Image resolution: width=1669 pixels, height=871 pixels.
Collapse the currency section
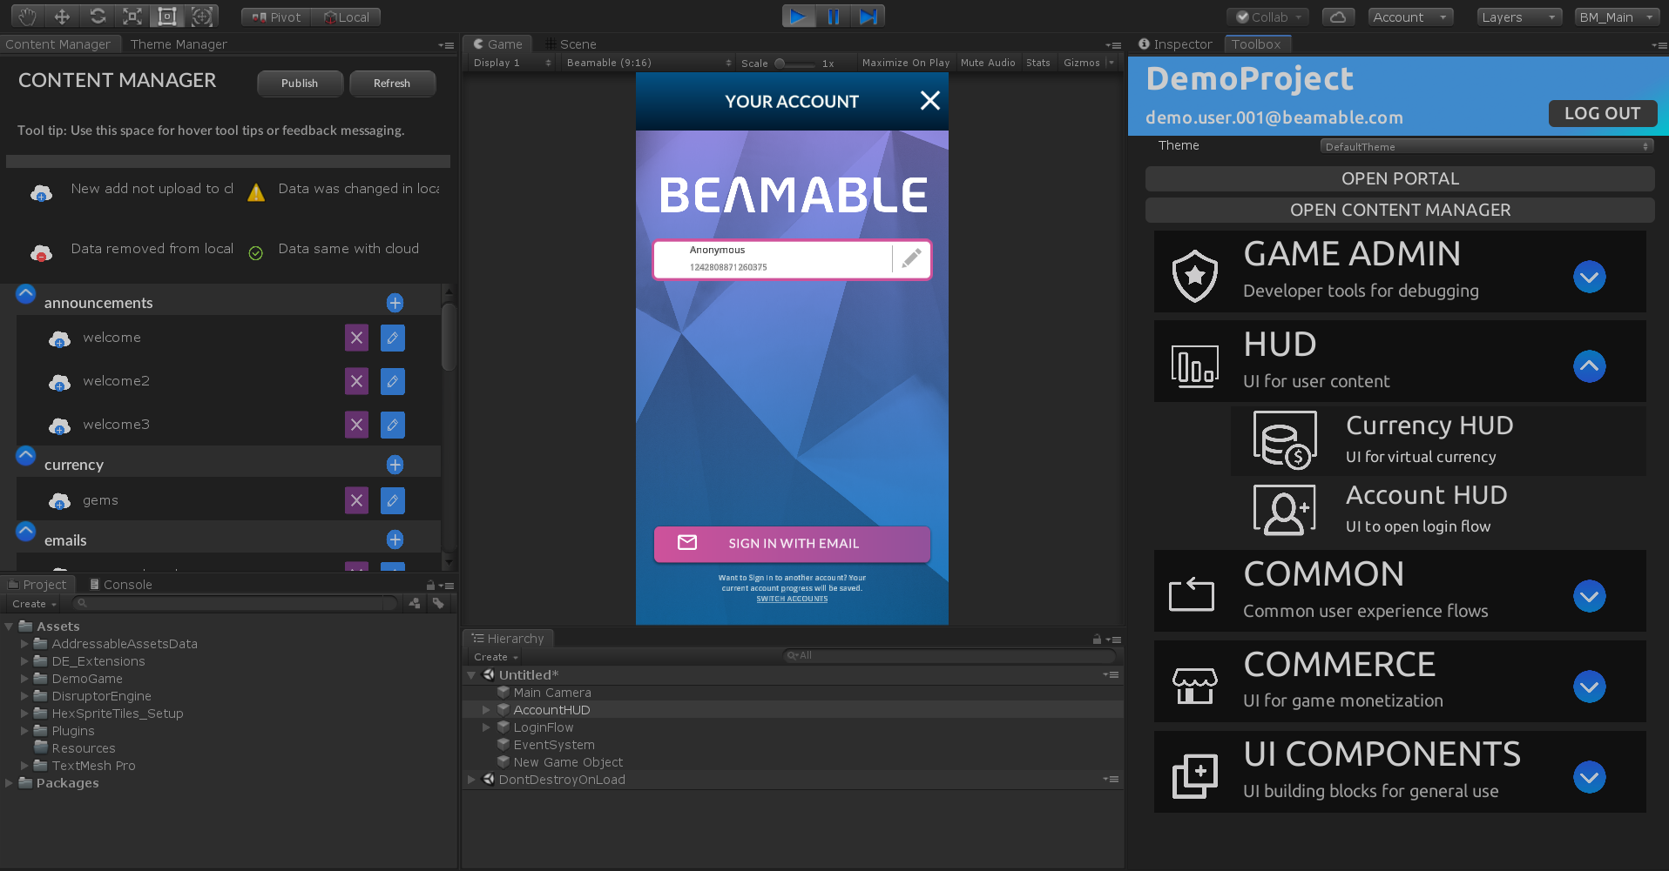coord(25,455)
